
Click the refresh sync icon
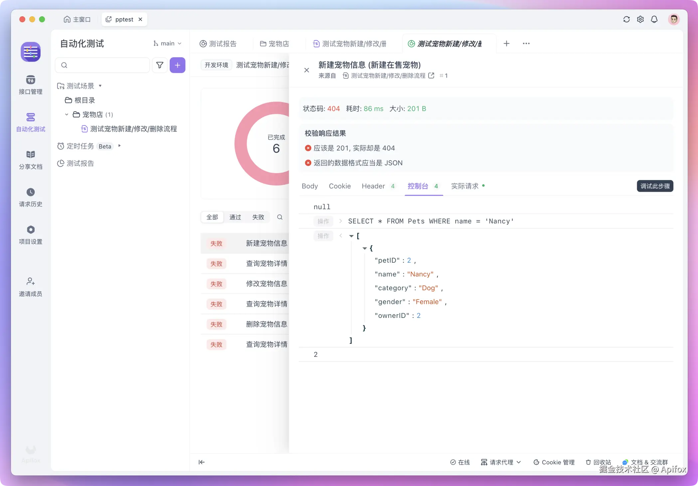(x=626, y=19)
